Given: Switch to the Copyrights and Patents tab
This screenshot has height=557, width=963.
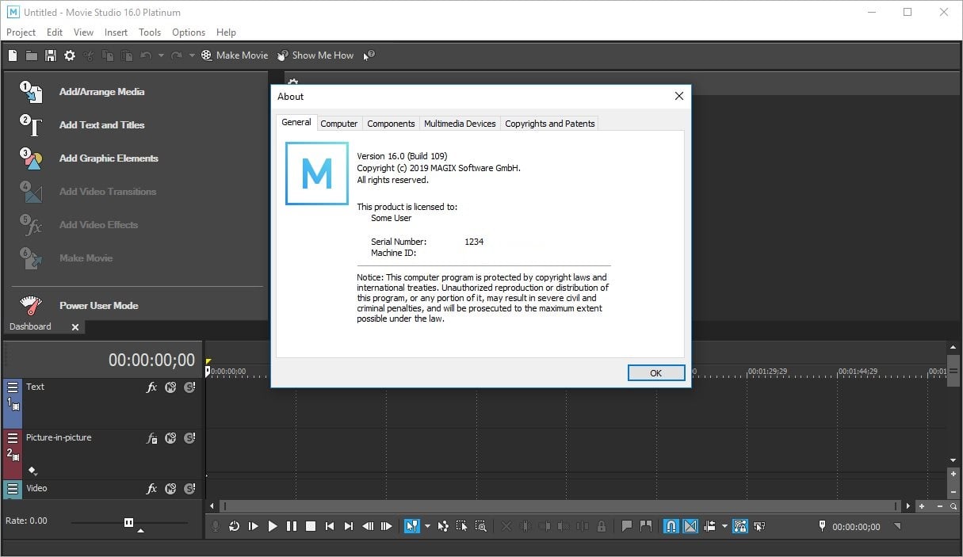Looking at the screenshot, I should tap(549, 124).
